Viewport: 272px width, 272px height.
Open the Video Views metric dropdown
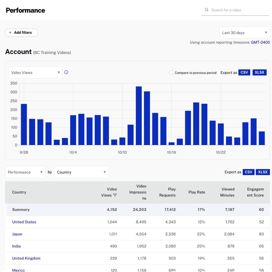pyautogui.click(x=35, y=72)
